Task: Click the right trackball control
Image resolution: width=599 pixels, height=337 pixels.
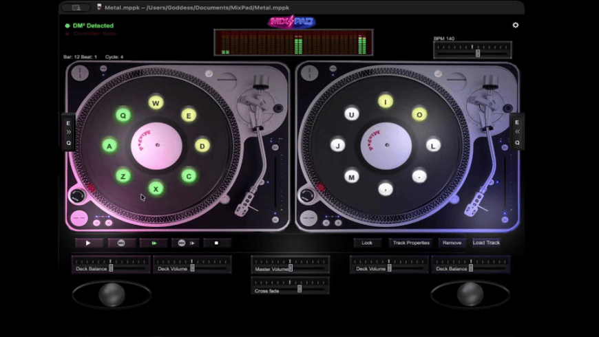Action: (470, 294)
